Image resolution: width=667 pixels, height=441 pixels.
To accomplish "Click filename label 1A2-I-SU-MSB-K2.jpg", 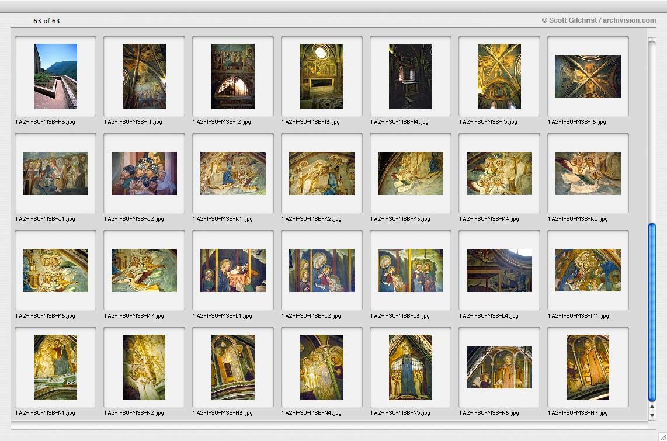I will 311,218.
